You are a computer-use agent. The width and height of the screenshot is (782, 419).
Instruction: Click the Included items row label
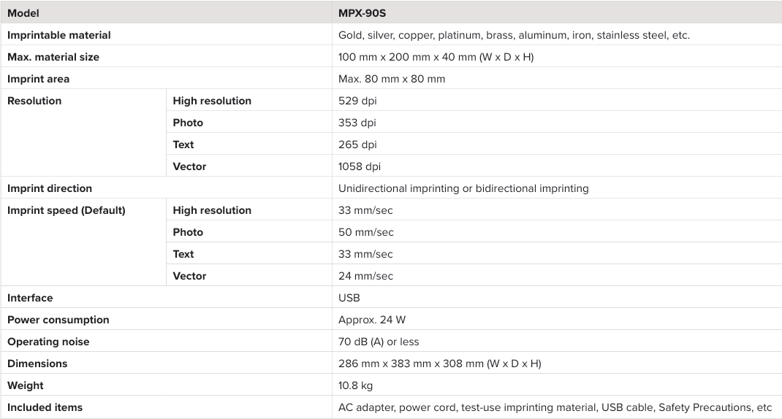[45, 407]
